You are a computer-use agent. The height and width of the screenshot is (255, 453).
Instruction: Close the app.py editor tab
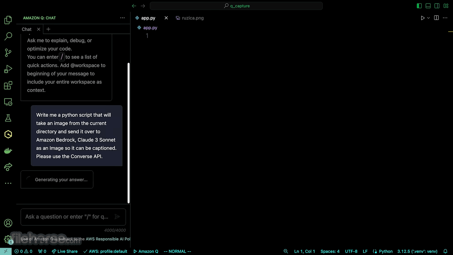click(166, 18)
